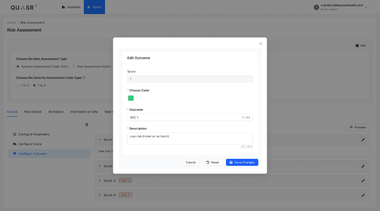This screenshot has width=380, height=211.
Task: Edit the first Score row using the pencil icon
Action: [x=363, y=140]
